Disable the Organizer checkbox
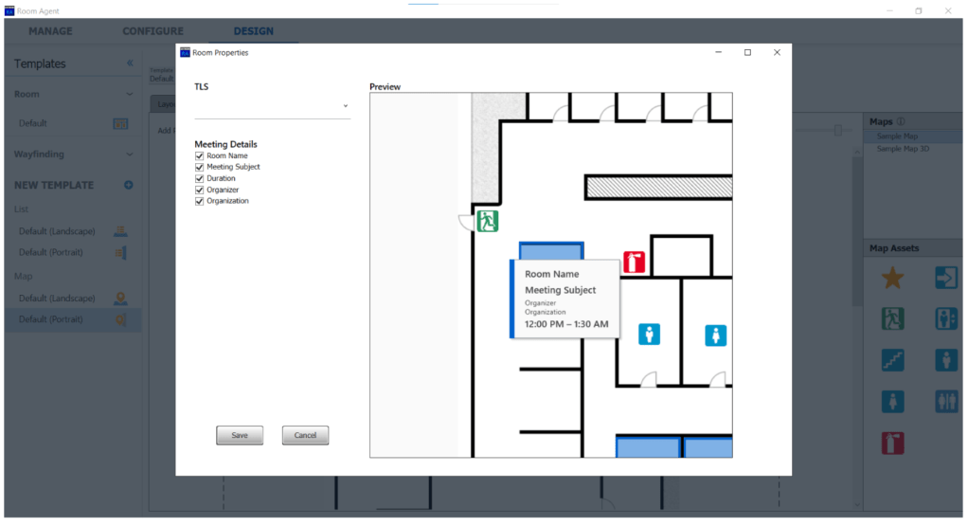The image size is (968, 526). (200, 190)
